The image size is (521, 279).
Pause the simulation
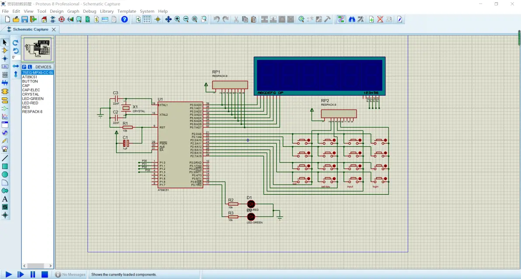coord(32,274)
